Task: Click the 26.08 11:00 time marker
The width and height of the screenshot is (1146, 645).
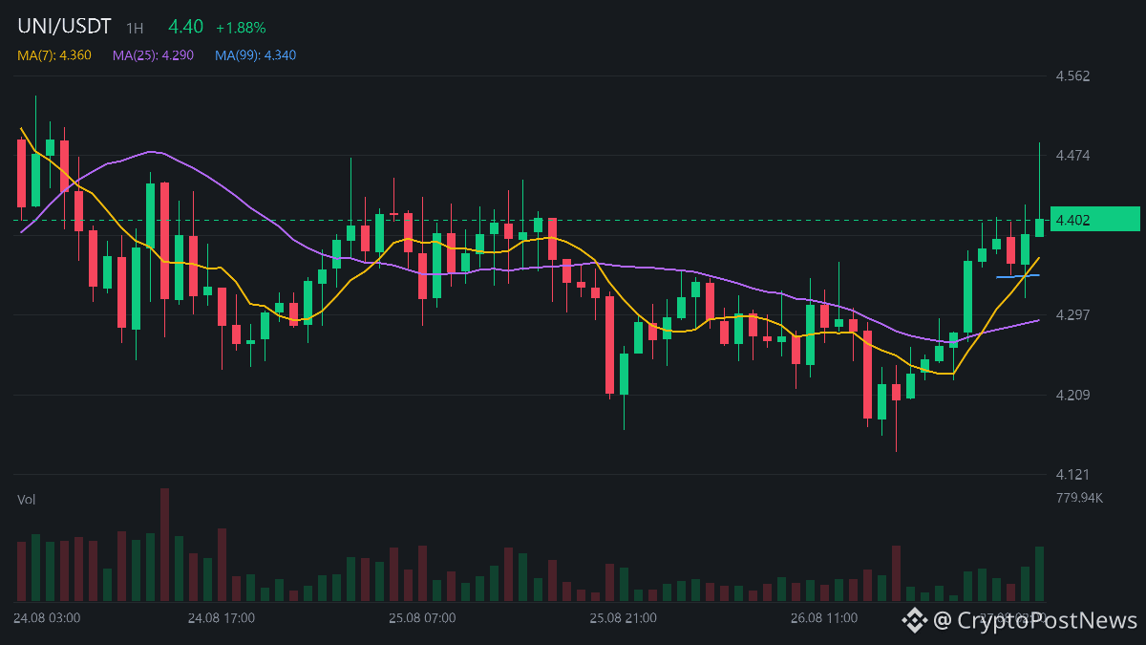Action: point(824,618)
